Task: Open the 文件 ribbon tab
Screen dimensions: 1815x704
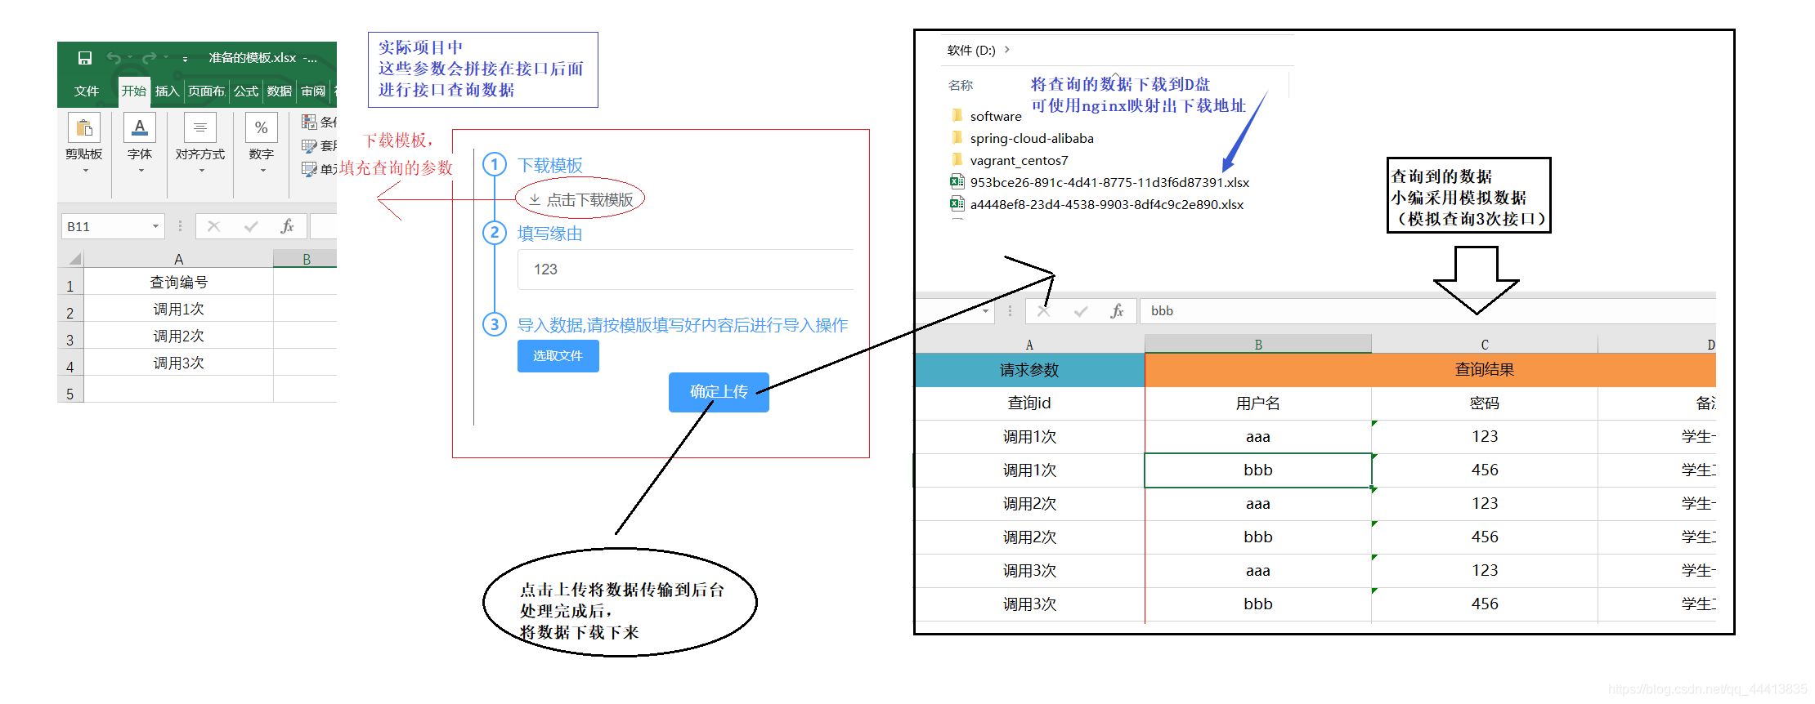Action: click(86, 91)
